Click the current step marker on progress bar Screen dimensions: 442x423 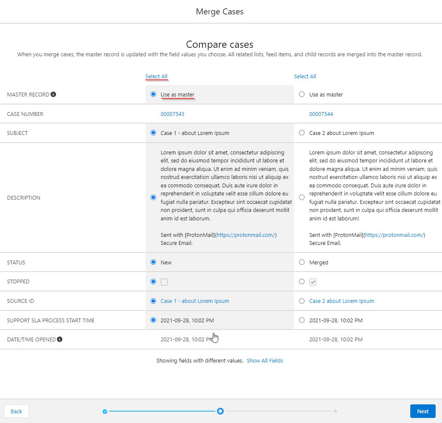point(220,411)
